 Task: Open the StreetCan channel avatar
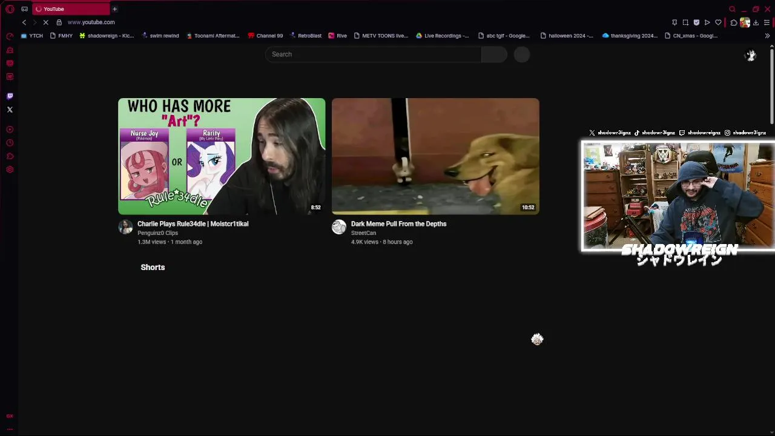coord(339,227)
